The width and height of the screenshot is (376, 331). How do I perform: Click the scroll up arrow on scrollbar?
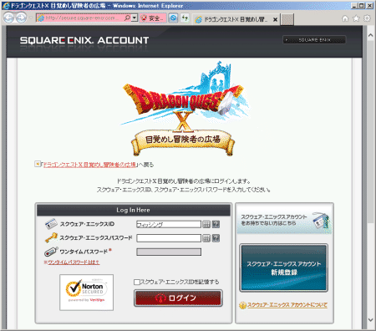coord(370,35)
